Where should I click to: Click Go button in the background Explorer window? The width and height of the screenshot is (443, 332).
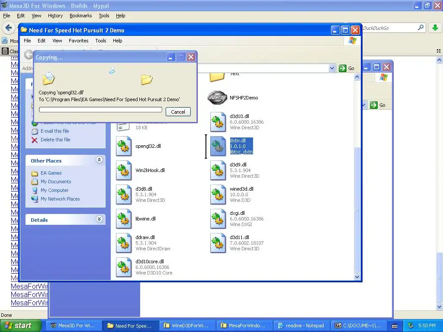click(378, 105)
